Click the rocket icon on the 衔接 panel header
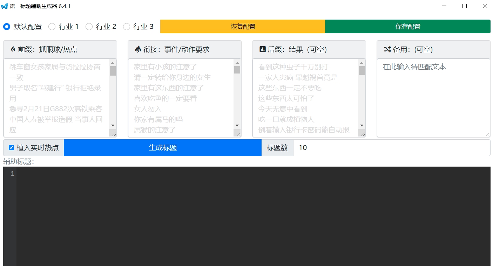 coord(138,49)
